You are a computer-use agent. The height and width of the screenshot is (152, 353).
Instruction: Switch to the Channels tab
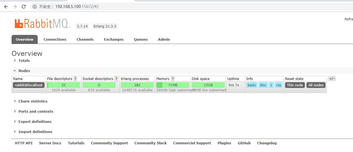coord(85,39)
